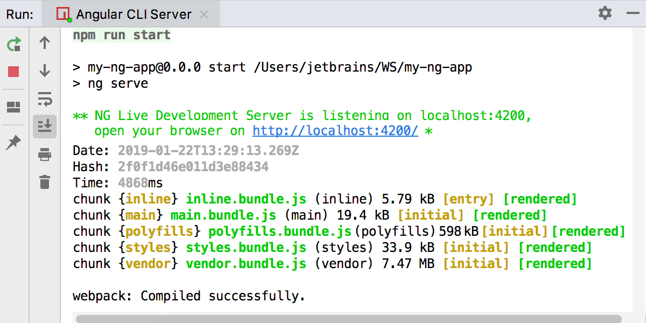Rerun the Angular CLI Server configuration
Image resolution: width=646 pixels, height=323 pixels.
(x=14, y=44)
